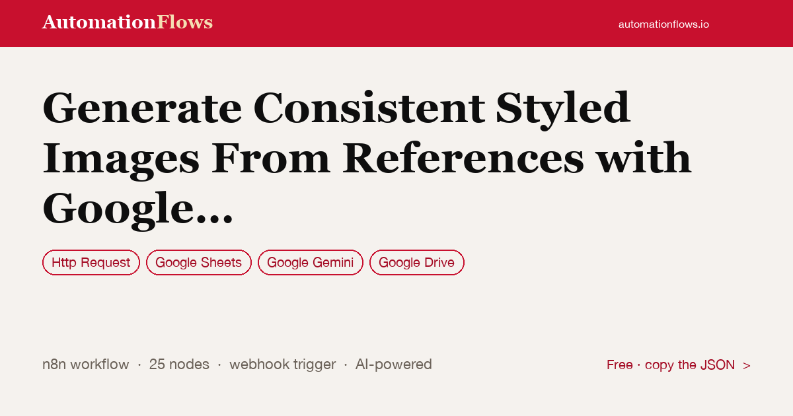Click the AutomationFlows logo
Viewport: 793px width, 416px height.
click(x=128, y=22)
